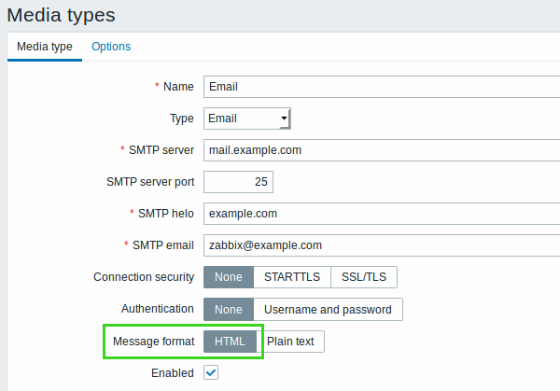Open the Type dropdown menu
Viewport: 560px width, 391px height.
tap(247, 119)
